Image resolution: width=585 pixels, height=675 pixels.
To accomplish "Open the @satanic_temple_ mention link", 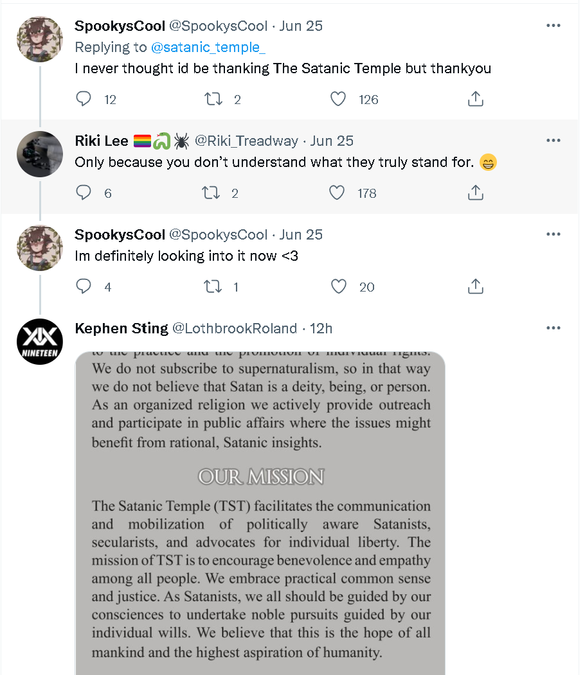I will (x=208, y=47).
